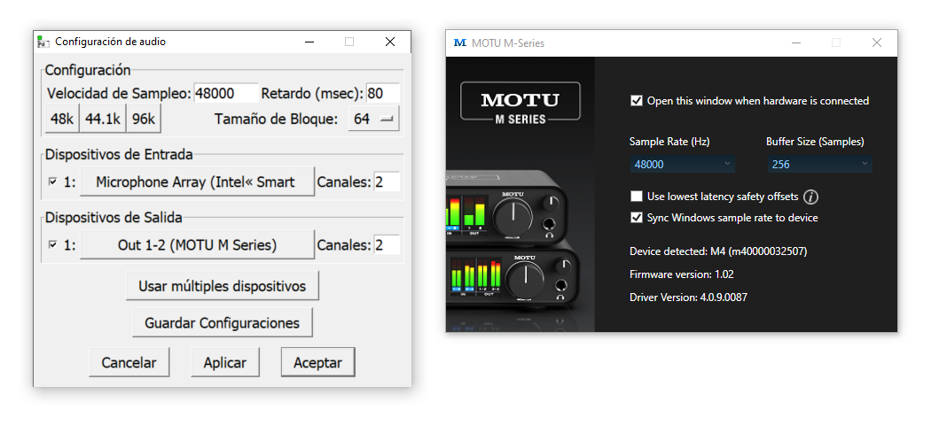Open the Microphone Array input device selector
The height and width of the screenshot is (425, 939).
tap(197, 182)
